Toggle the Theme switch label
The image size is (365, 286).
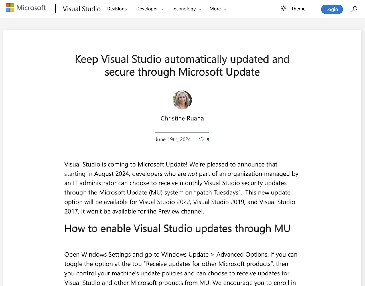298,9
